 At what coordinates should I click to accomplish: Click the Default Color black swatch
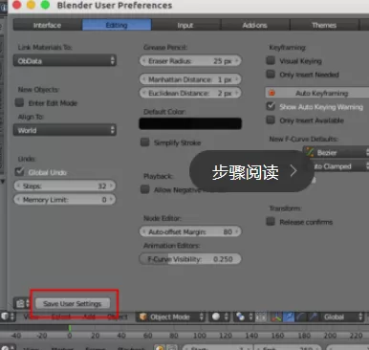tap(190, 123)
